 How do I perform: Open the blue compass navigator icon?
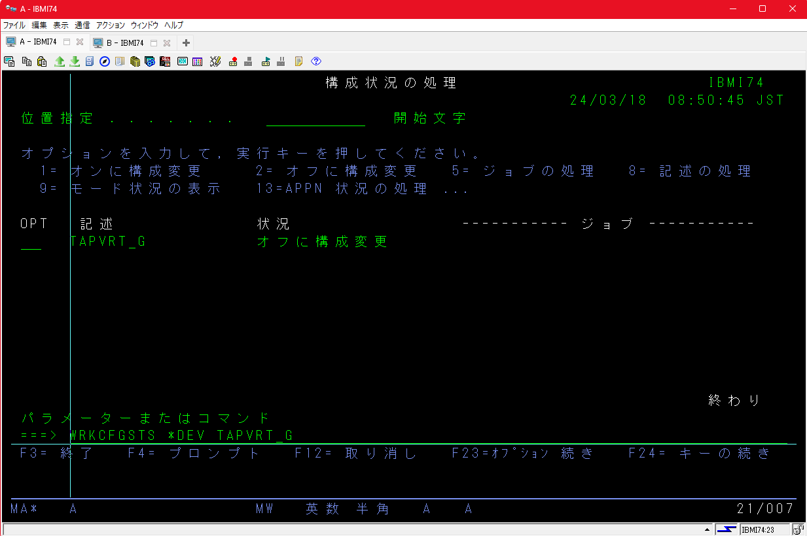click(x=105, y=61)
